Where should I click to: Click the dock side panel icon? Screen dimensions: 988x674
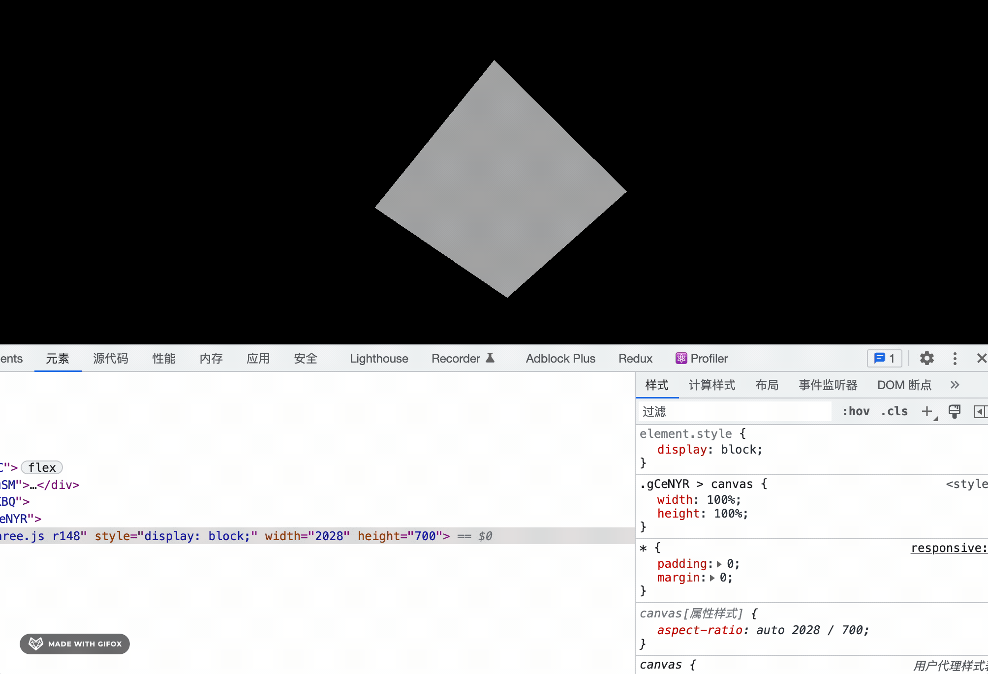click(981, 412)
